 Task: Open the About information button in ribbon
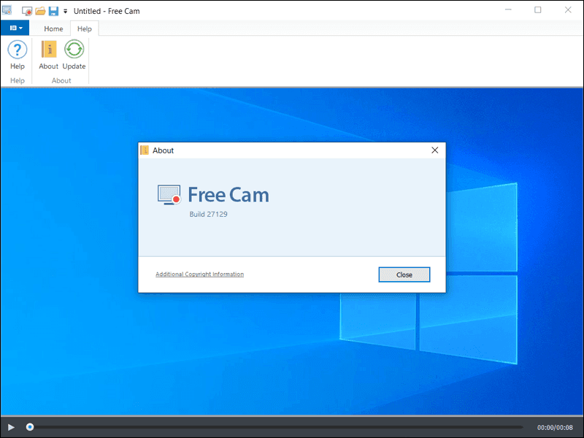pos(48,55)
